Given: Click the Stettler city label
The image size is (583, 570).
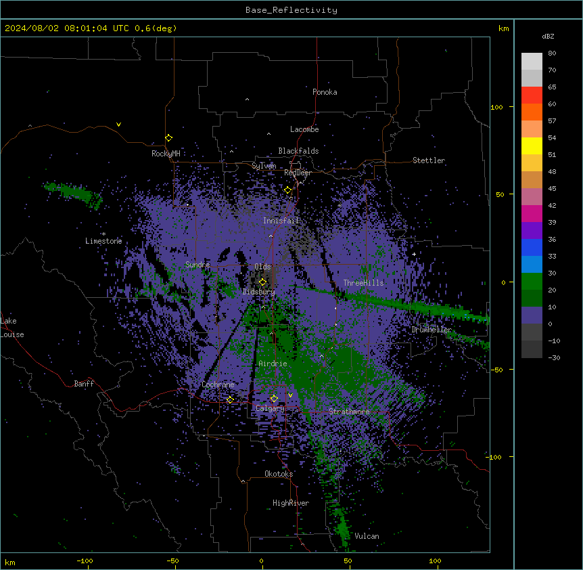Looking at the screenshot, I should pyautogui.click(x=429, y=160).
